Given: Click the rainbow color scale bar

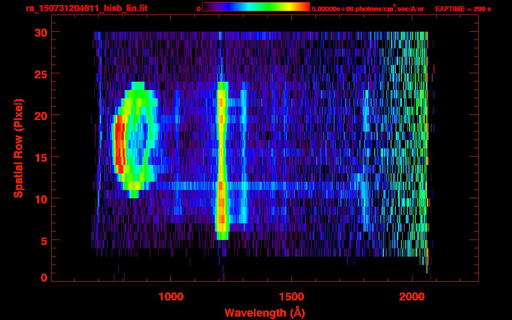Looking at the screenshot, I should 256,7.
